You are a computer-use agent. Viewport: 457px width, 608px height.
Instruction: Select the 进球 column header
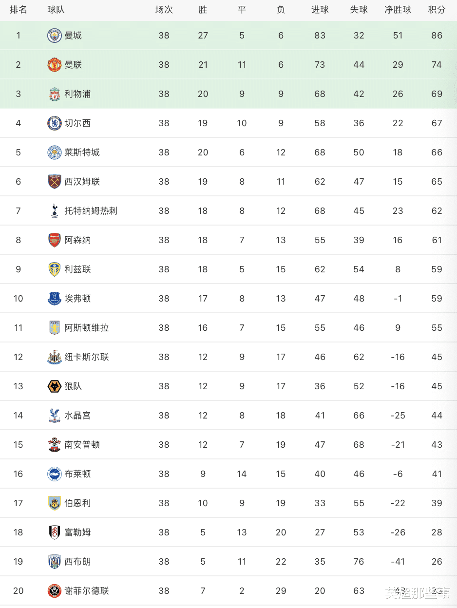coord(320,10)
